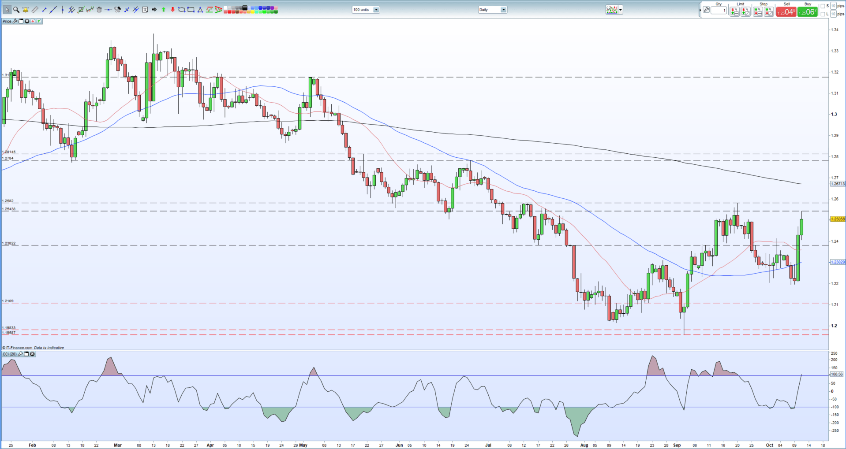
Task: Open the trading panel wrench settings
Action: point(706,10)
